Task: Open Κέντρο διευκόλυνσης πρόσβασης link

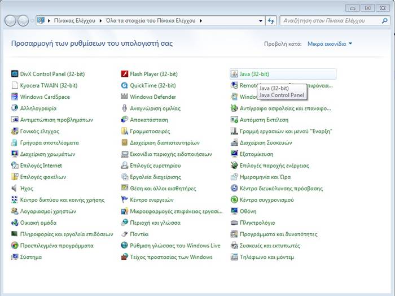Action: [281, 188]
